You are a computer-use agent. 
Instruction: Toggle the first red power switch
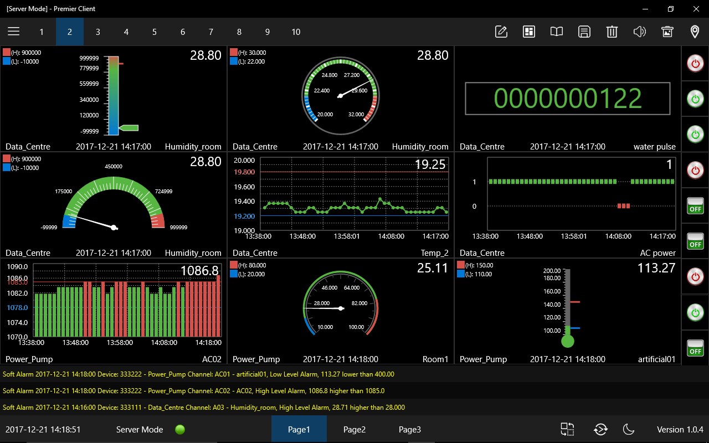[x=695, y=64]
